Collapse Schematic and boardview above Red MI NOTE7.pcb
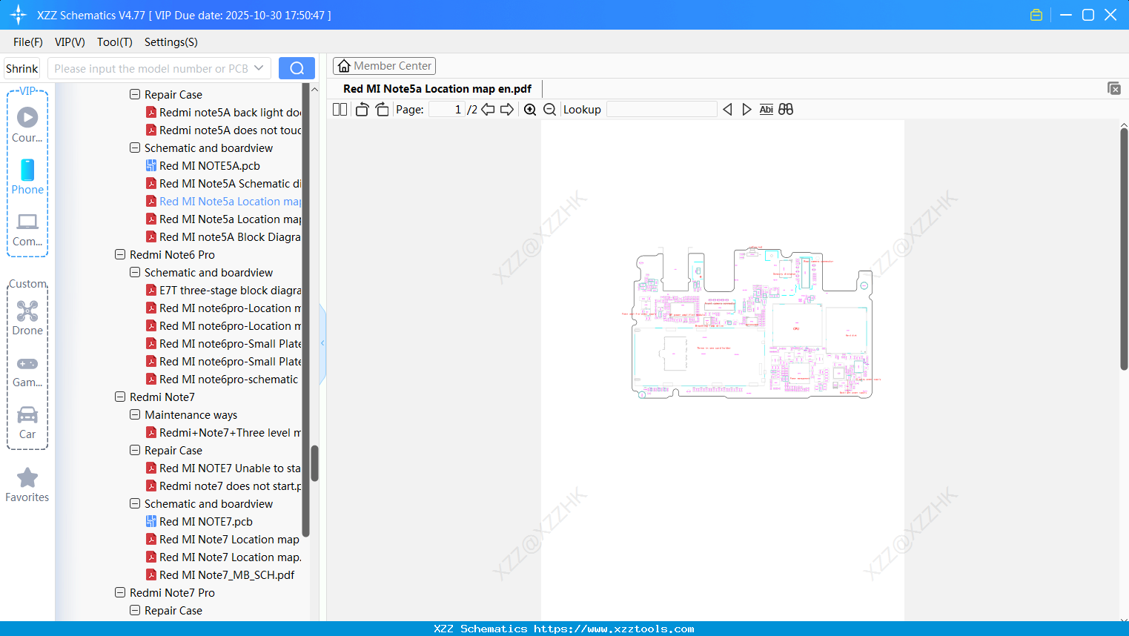1129x636 pixels. 135,503
